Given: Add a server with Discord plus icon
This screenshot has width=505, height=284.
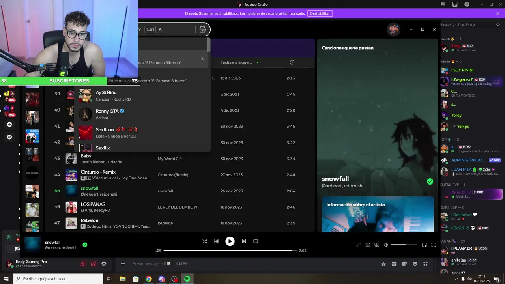Looking at the screenshot, I should click(9, 124).
